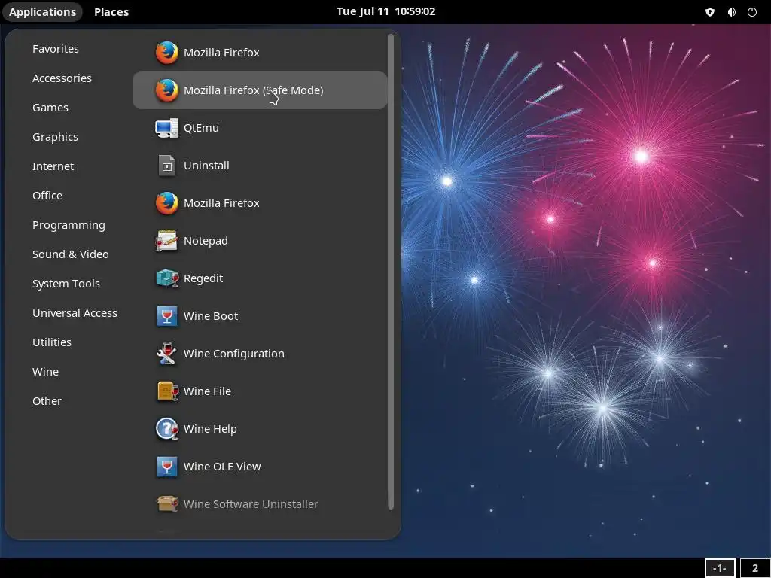771x578 pixels.
Task: Open the Other category
Action: (47, 401)
